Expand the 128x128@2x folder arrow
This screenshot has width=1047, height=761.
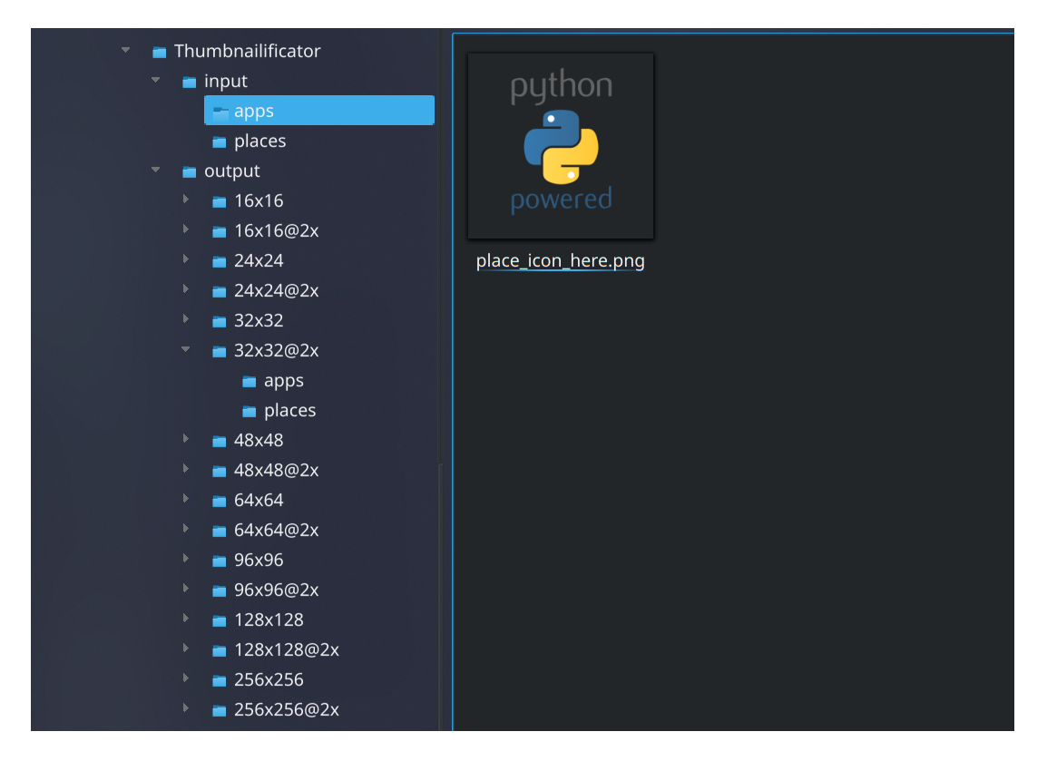pos(186,649)
